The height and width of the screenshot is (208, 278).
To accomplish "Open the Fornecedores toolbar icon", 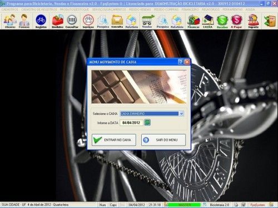I will click(x=24, y=21).
